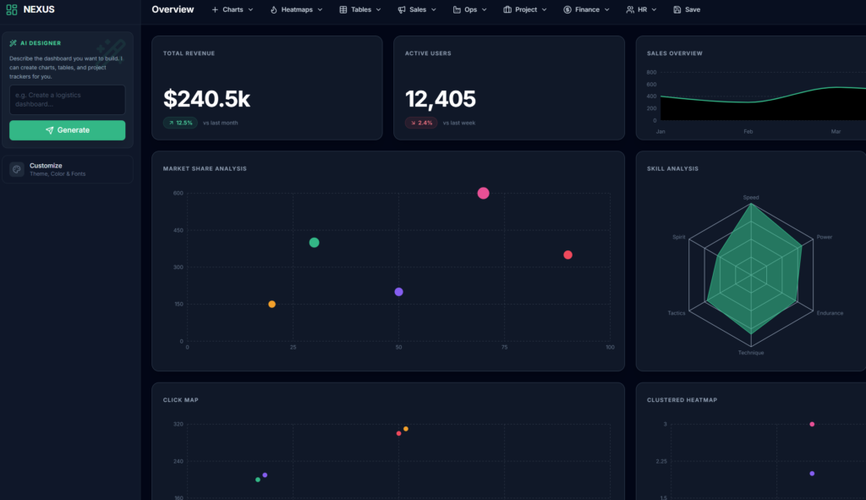
Task: Click the AI Designer magic wand icon
Action: [x=14, y=43]
